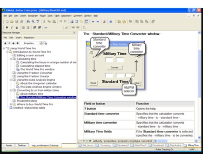The width and height of the screenshot is (203, 162).
Task: Click the document vertical scrollbar up arrow
Action: (x=199, y=33)
